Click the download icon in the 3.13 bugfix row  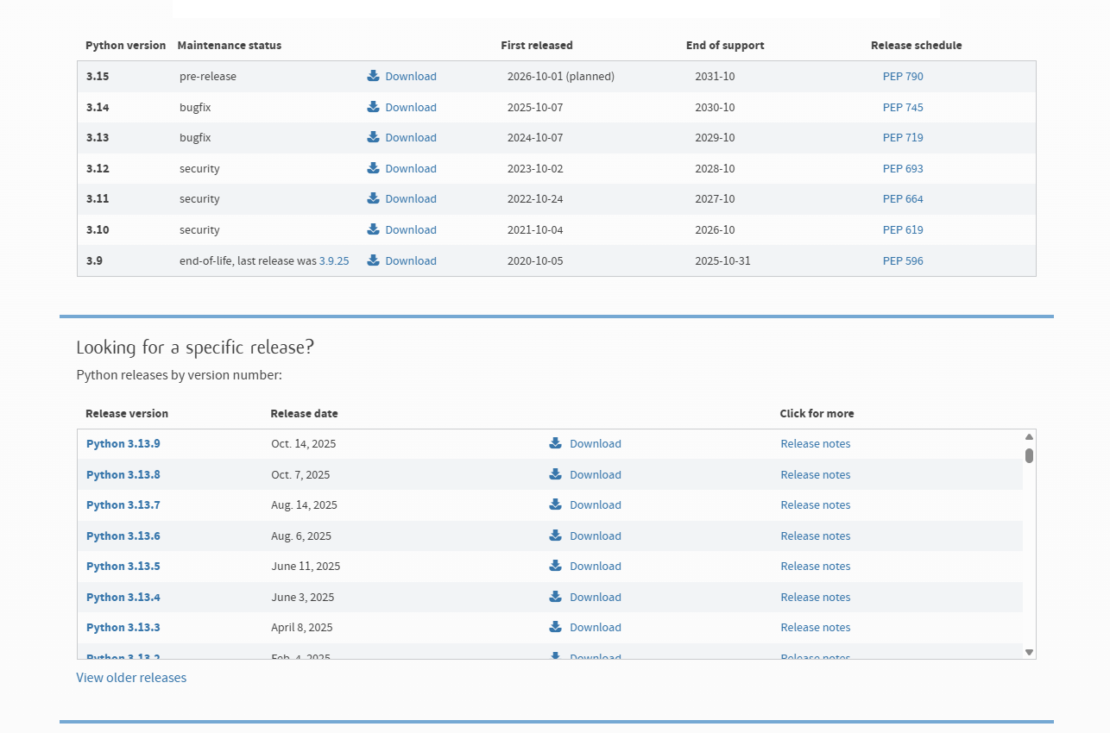pyautogui.click(x=373, y=137)
